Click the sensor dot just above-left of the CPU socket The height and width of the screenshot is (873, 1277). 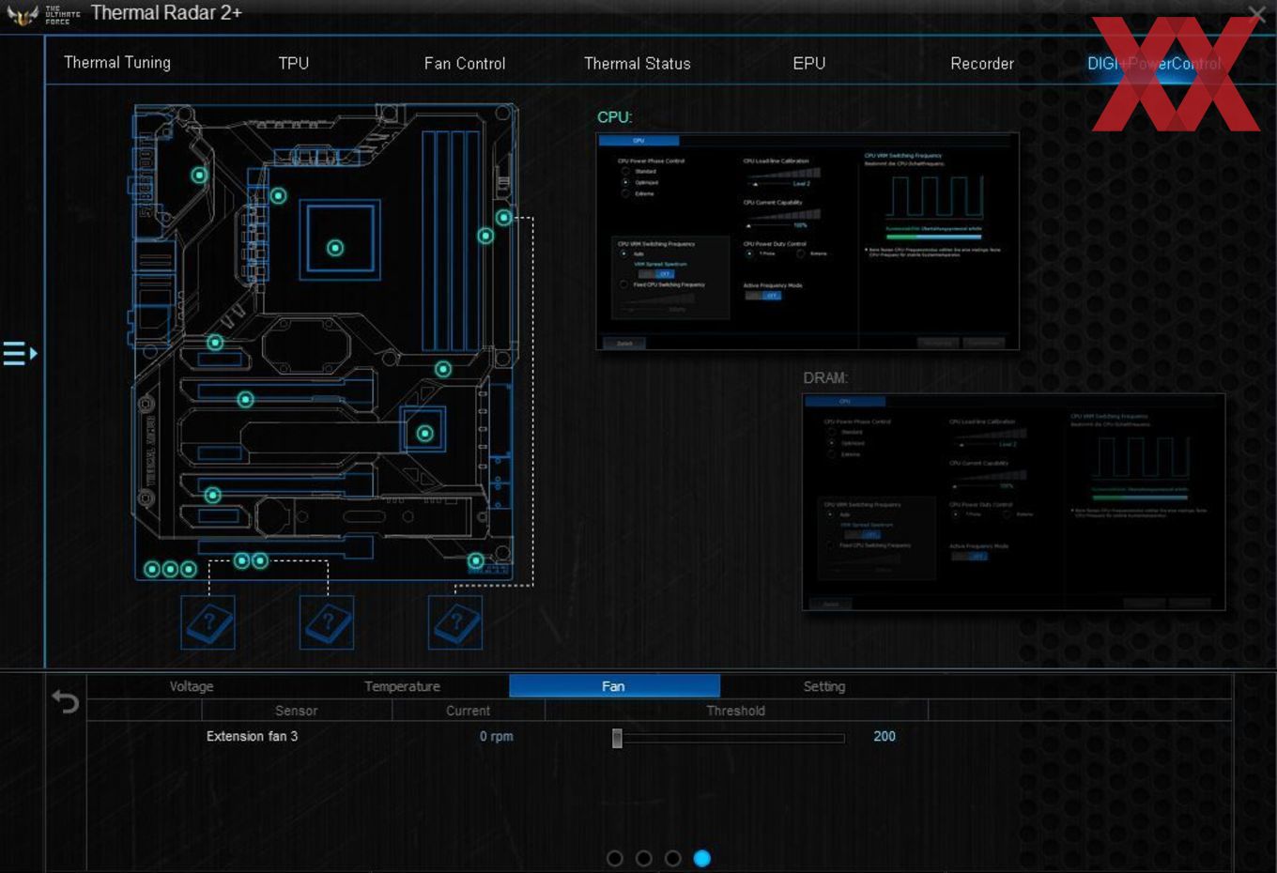tap(278, 195)
